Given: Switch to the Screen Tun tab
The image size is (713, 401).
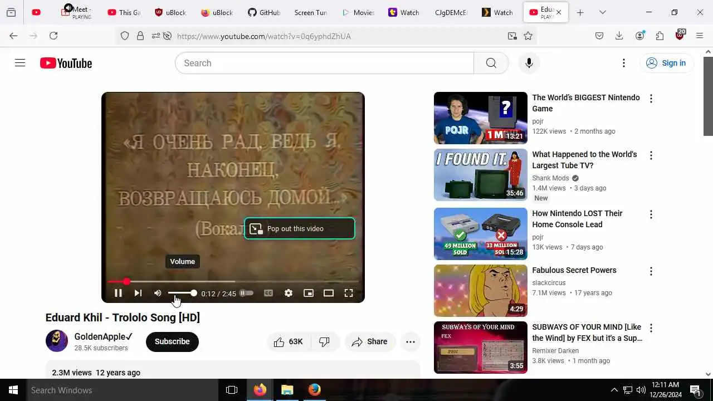Looking at the screenshot, I should pos(310,12).
